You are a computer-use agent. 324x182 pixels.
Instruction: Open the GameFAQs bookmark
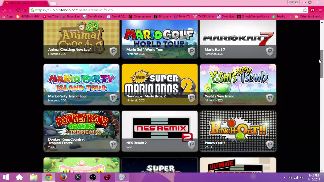tap(116, 17)
